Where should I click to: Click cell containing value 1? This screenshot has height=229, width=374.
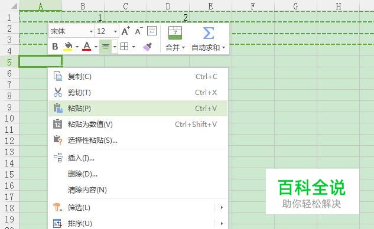[83, 17]
